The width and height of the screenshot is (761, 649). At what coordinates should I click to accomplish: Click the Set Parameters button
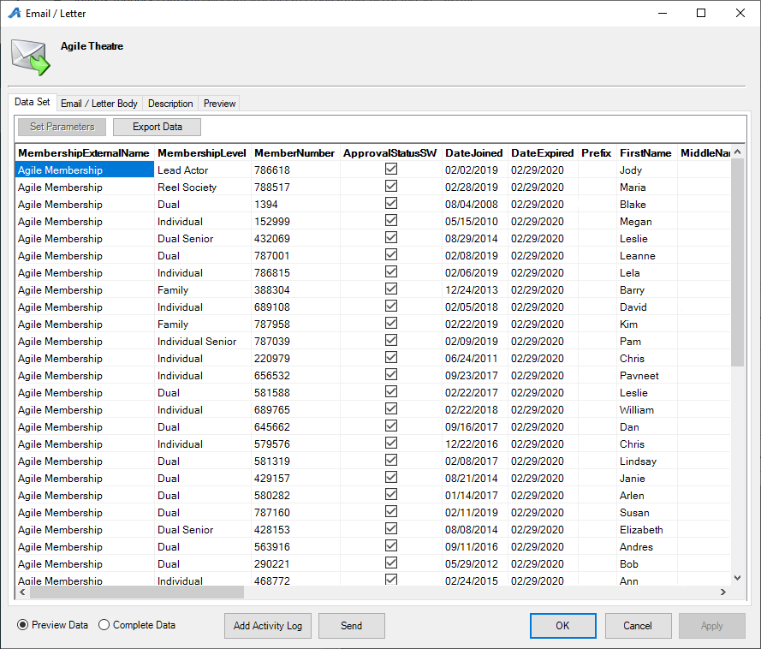[x=62, y=127]
